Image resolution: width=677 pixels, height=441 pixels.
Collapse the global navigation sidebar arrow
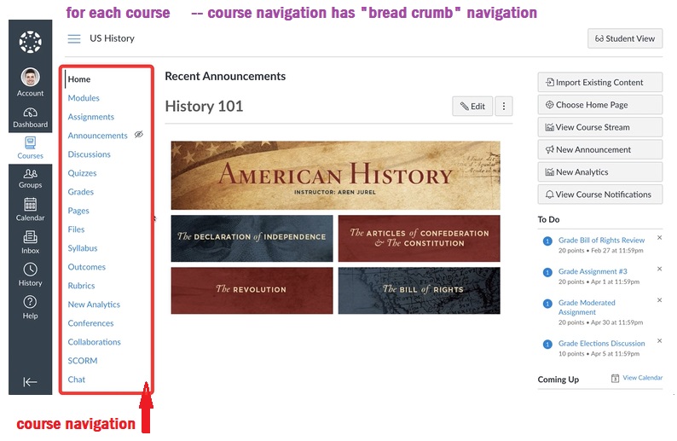pyautogui.click(x=30, y=381)
